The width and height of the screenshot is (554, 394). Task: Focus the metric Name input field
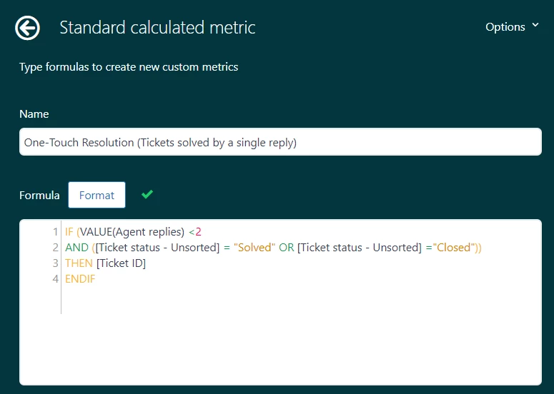point(280,142)
